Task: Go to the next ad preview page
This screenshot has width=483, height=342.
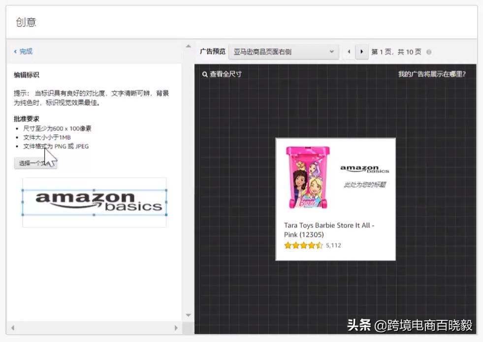Action: [362, 52]
